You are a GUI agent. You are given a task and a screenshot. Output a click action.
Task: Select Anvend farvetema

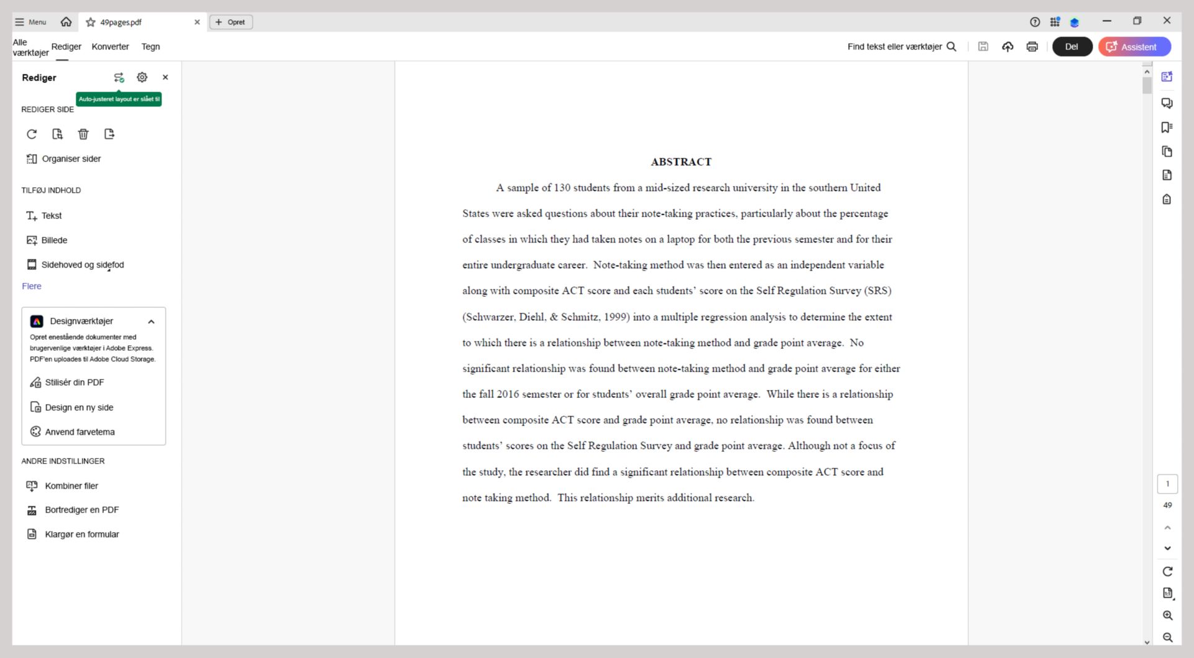coord(72,432)
